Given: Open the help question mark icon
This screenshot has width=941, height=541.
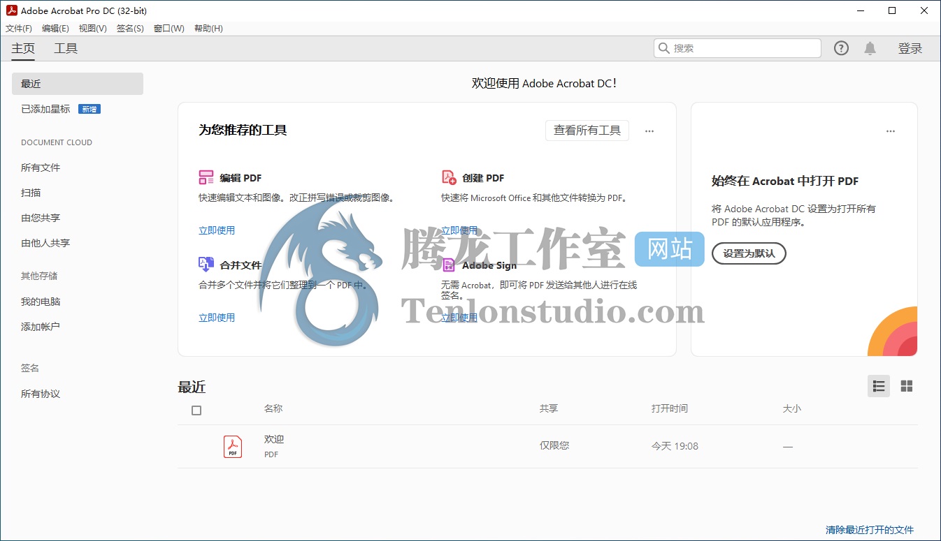Looking at the screenshot, I should [842, 48].
